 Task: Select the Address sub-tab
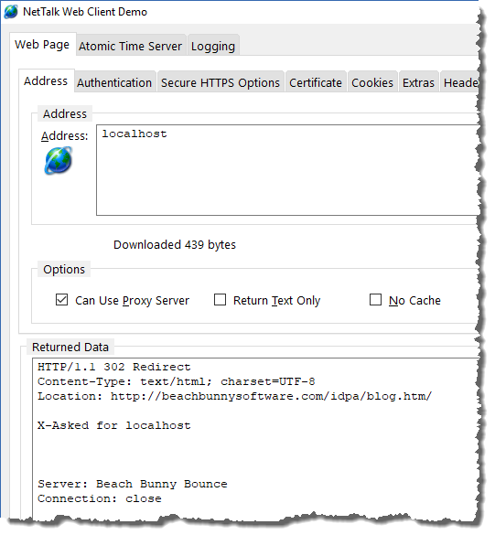tap(46, 80)
